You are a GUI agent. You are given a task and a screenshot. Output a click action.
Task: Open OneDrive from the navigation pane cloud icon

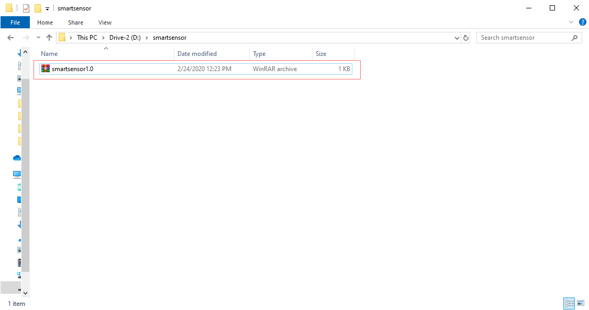(x=17, y=158)
